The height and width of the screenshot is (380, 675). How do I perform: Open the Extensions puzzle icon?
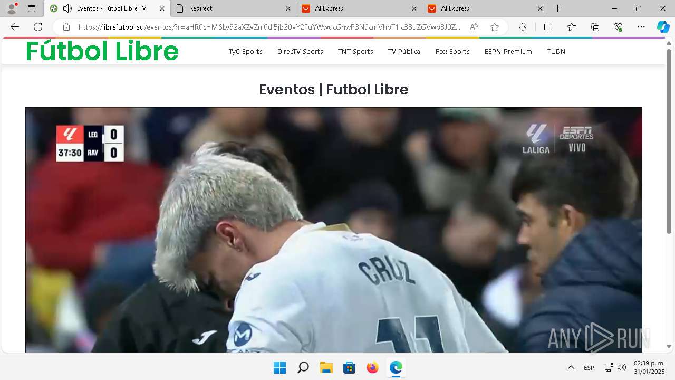click(523, 27)
